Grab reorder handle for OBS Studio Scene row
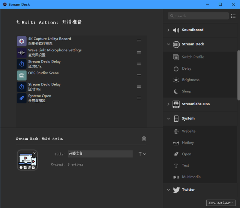 139,75
